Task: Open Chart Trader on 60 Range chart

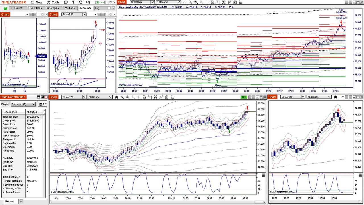Action: click(150, 97)
